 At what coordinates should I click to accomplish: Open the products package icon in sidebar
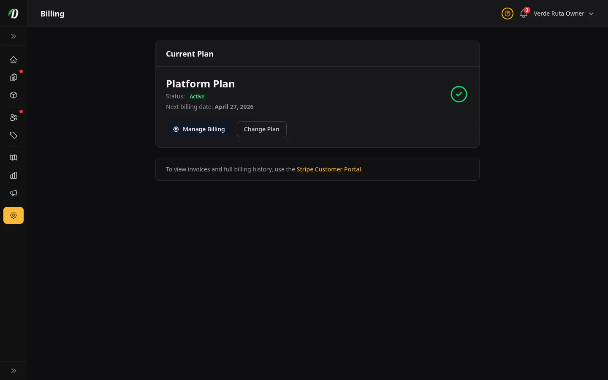coord(14,95)
